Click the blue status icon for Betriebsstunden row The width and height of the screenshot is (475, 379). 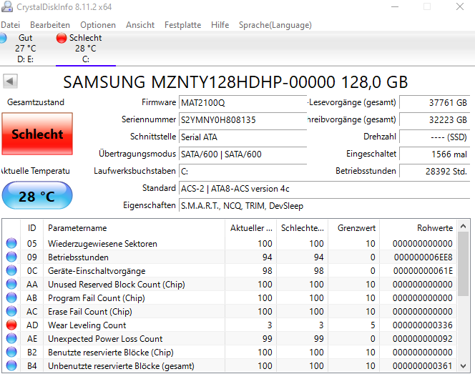pyautogui.click(x=11, y=257)
